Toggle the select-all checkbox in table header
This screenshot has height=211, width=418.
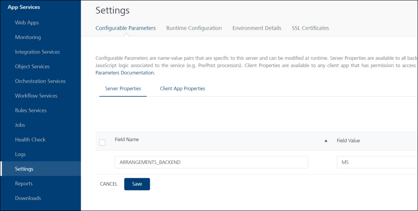pos(102,142)
